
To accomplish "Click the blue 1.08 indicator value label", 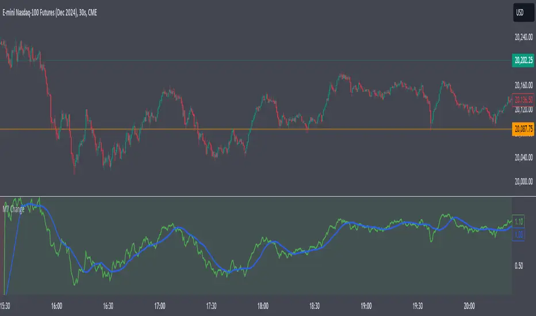I will pos(518,234).
